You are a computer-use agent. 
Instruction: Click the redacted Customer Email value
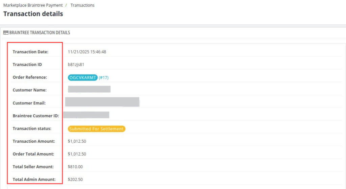(102, 102)
